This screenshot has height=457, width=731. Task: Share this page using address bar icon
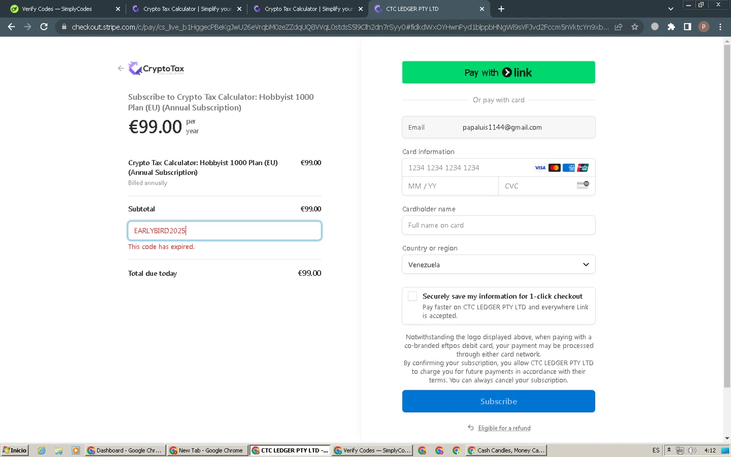[618, 27]
